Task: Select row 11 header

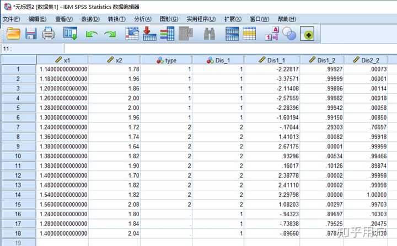Action: (18, 165)
